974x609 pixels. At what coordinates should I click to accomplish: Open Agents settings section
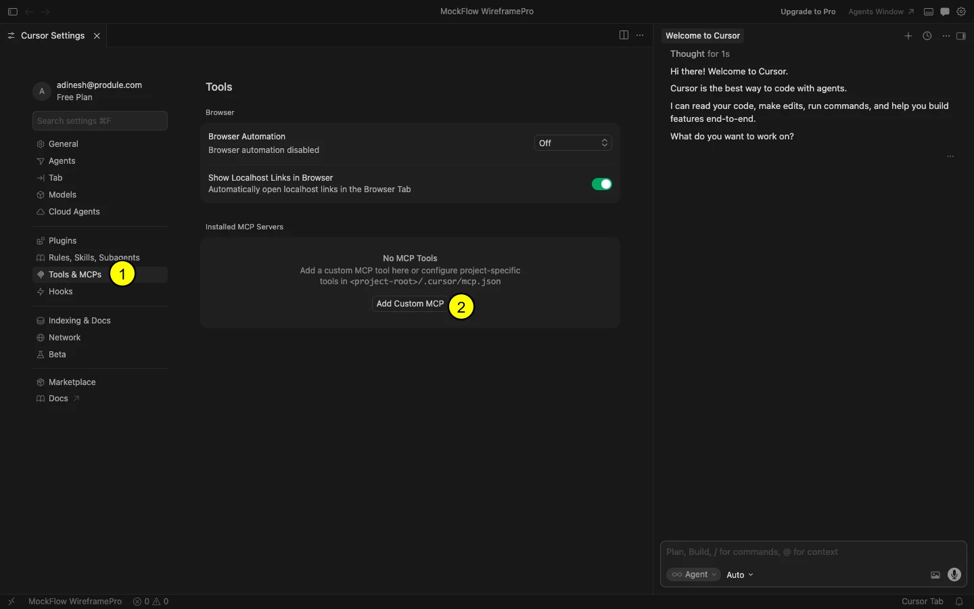[99, 161]
